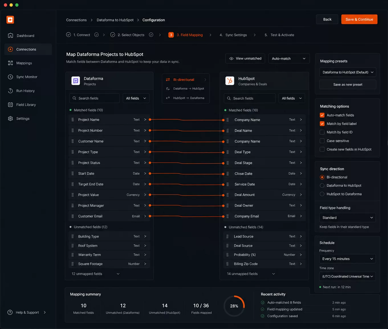This screenshot has height=329, width=388.
Task: Click View unmatched button
Action: [245, 59]
